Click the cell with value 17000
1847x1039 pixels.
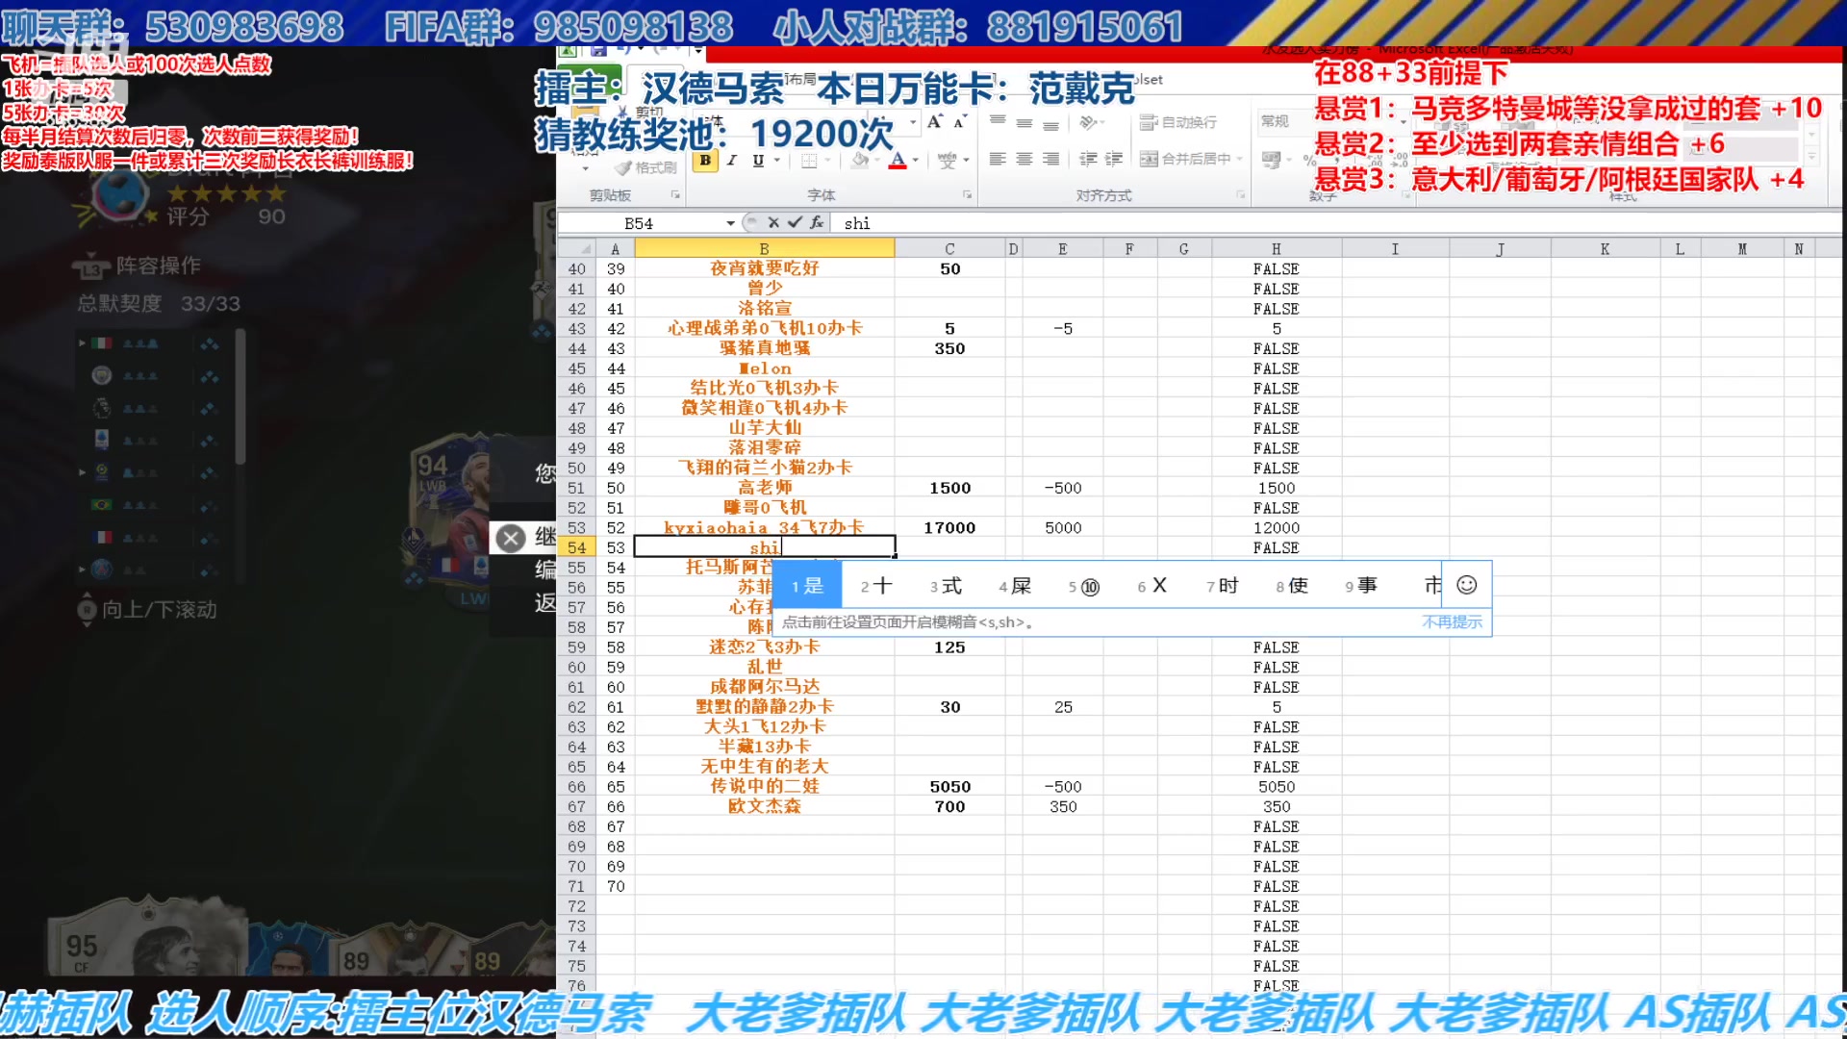[x=949, y=527]
